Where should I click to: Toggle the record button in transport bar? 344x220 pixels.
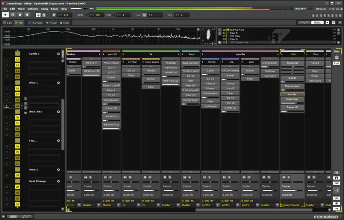coord(28,15)
